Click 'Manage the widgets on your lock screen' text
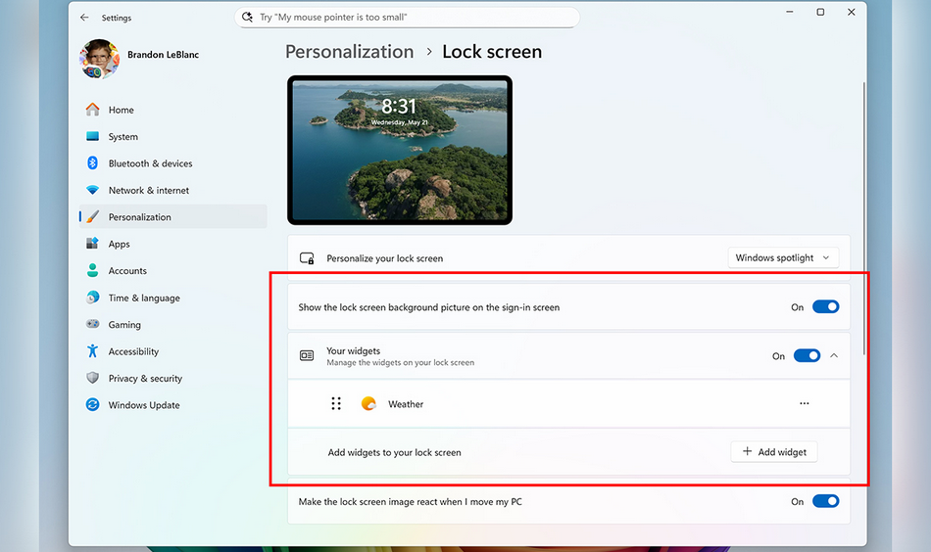 pos(400,362)
